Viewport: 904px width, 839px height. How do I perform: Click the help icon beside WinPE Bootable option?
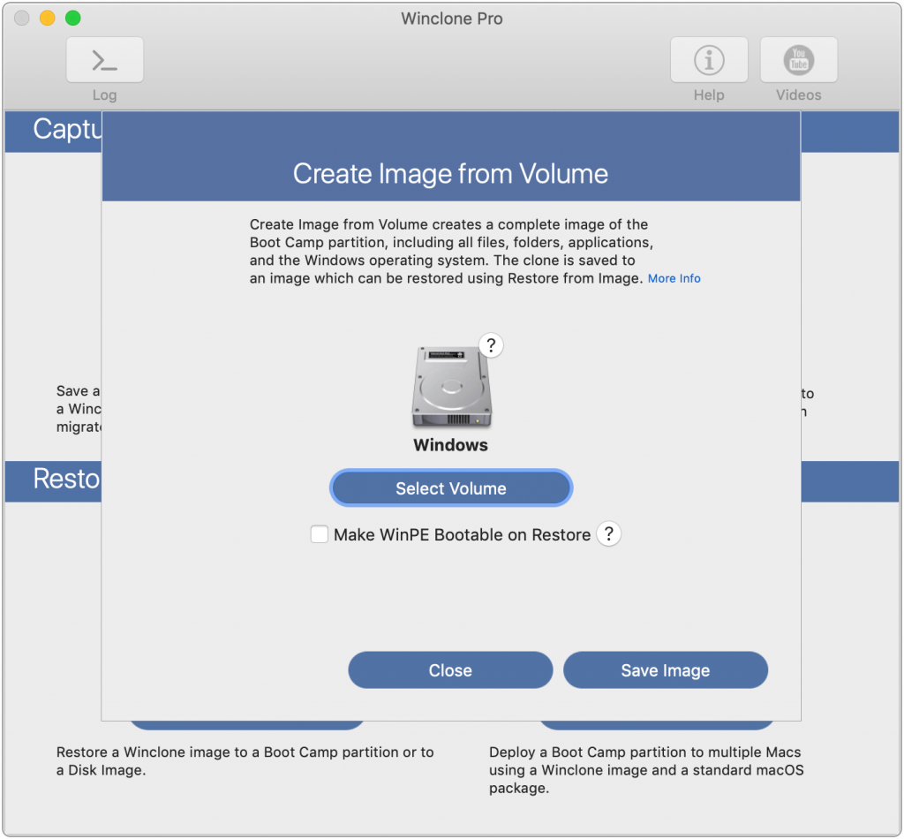608,534
